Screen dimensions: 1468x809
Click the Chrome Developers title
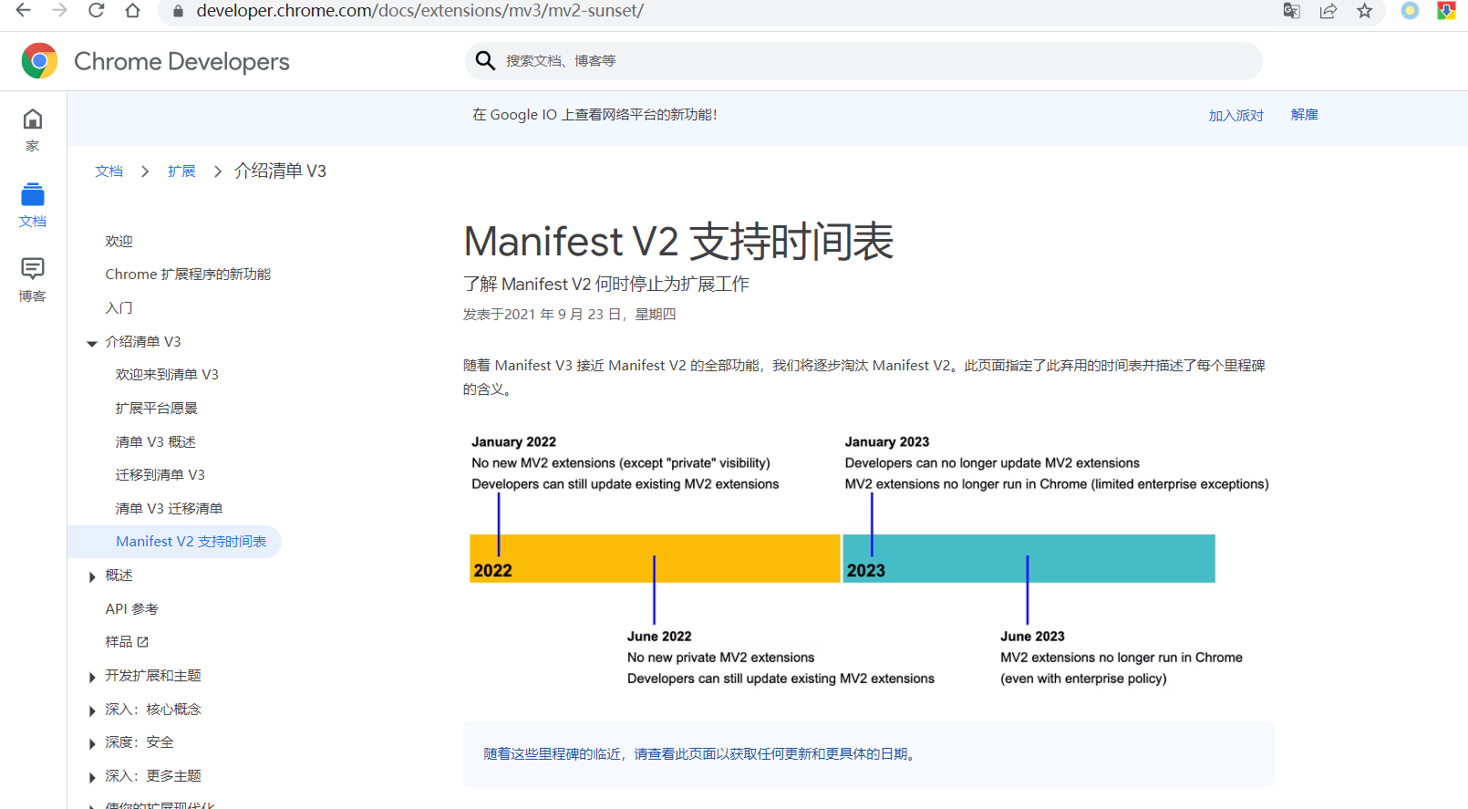click(181, 61)
